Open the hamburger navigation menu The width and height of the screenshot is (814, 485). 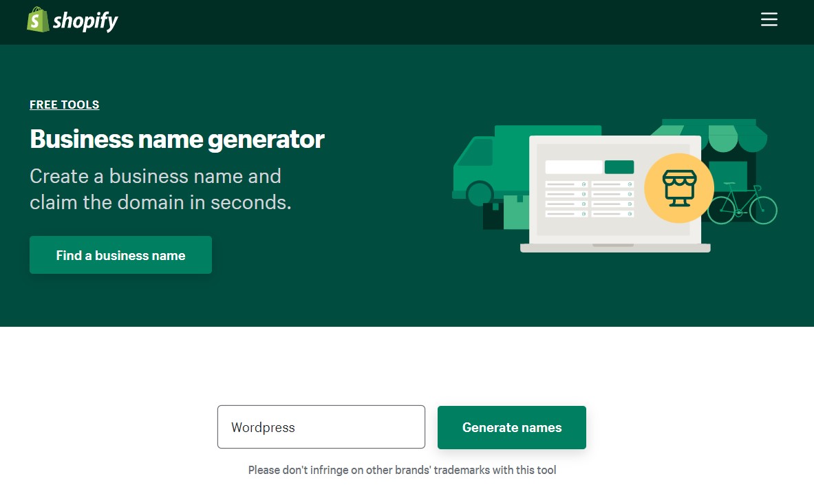769,19
